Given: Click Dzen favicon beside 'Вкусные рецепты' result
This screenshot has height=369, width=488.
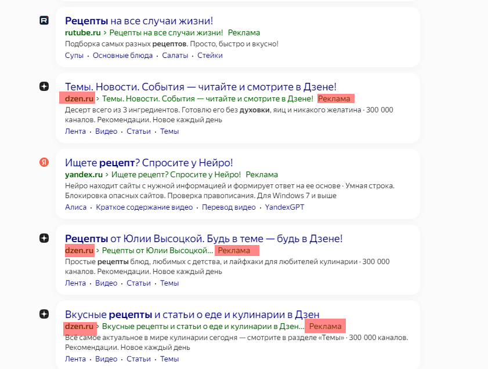Looking at the screenshot, I should tap(44, 314).
